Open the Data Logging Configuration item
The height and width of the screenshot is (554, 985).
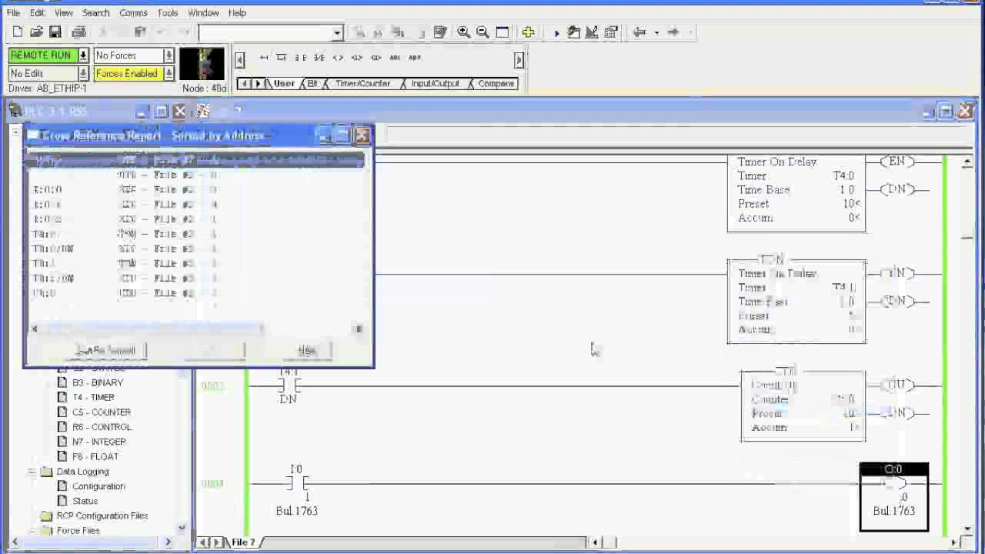(98, 486)
